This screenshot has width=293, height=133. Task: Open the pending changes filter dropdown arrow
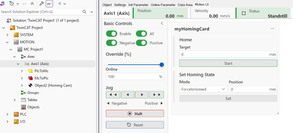(x=17, y=4)
